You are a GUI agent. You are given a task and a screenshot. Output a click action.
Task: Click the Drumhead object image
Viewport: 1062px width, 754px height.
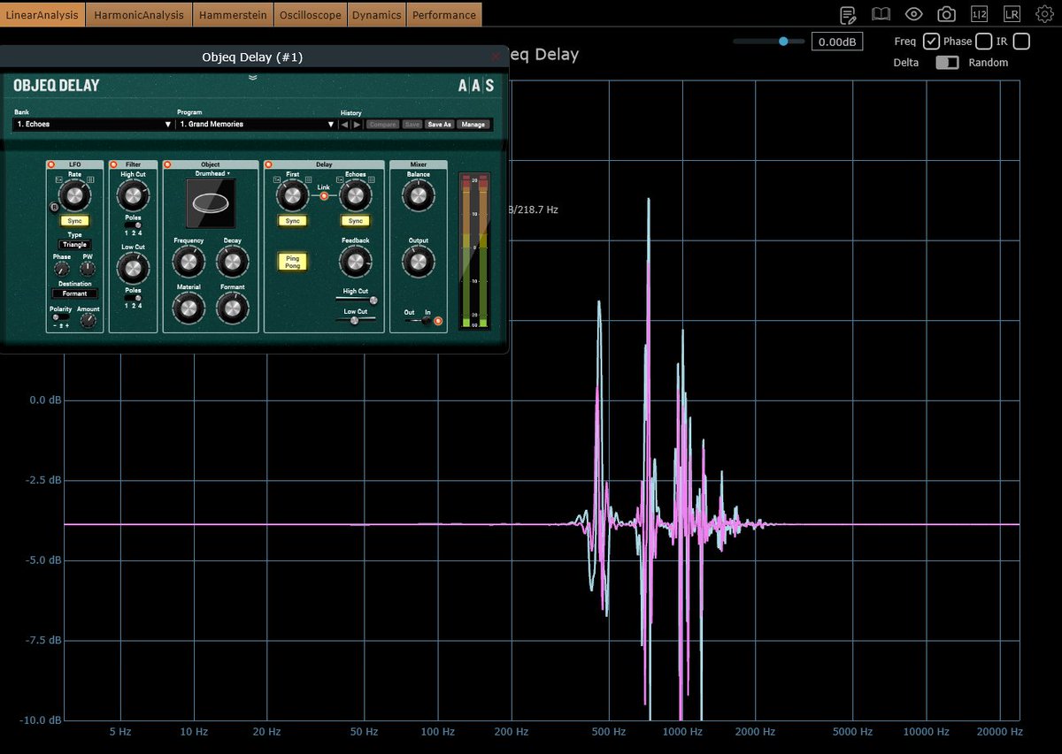click(211, 202)
